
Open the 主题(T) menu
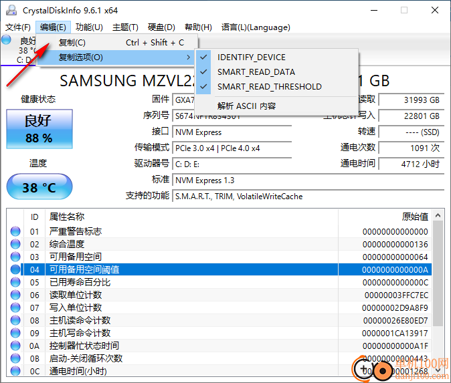(x=125, y=27)
